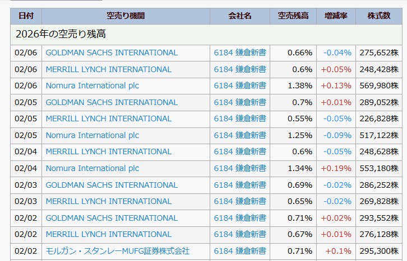Open the GOLDMAN SACHS INTERNATIONAL link dated 02/05
Viewport: 407px width, 261px height.
pyautogui.click(x=112, y=102)
